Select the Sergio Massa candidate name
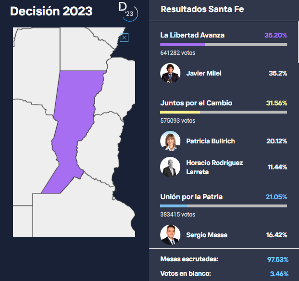Screen dimensions: 299x281 click(207, 235)
